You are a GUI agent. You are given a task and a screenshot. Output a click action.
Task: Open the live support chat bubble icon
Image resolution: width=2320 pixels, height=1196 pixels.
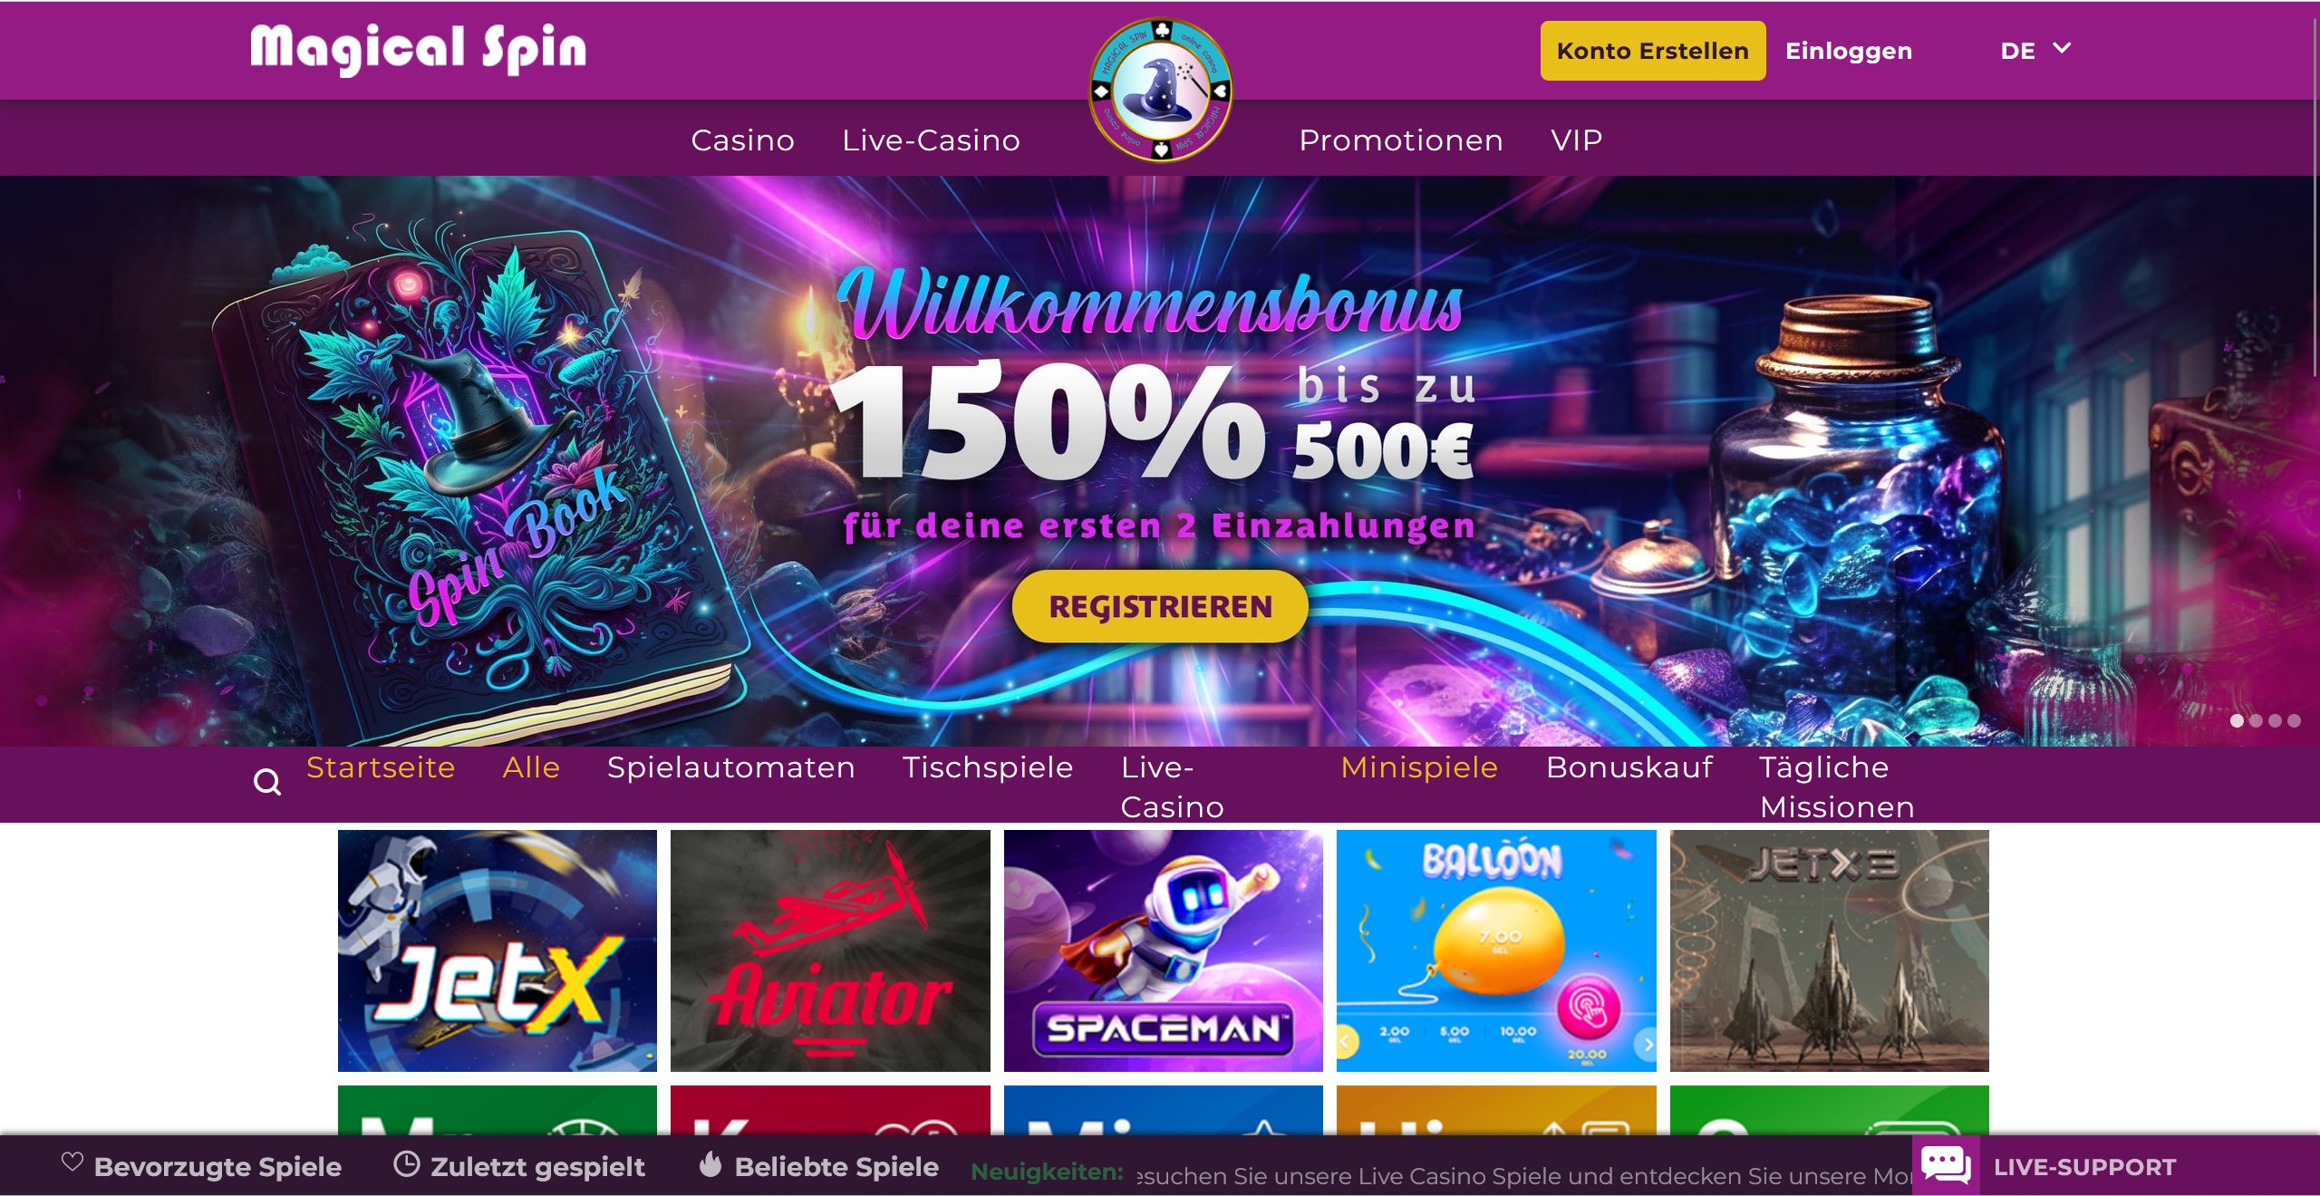pyautogui.click(x=1945, y=1164)
